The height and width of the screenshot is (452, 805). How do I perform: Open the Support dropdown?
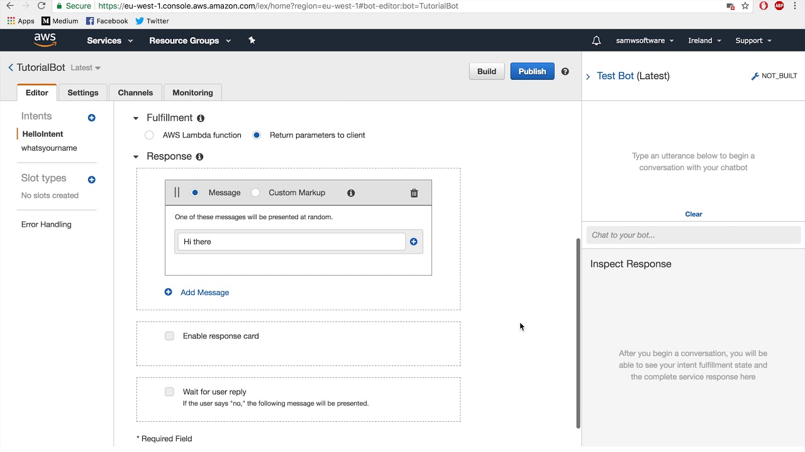pos(753,40)
